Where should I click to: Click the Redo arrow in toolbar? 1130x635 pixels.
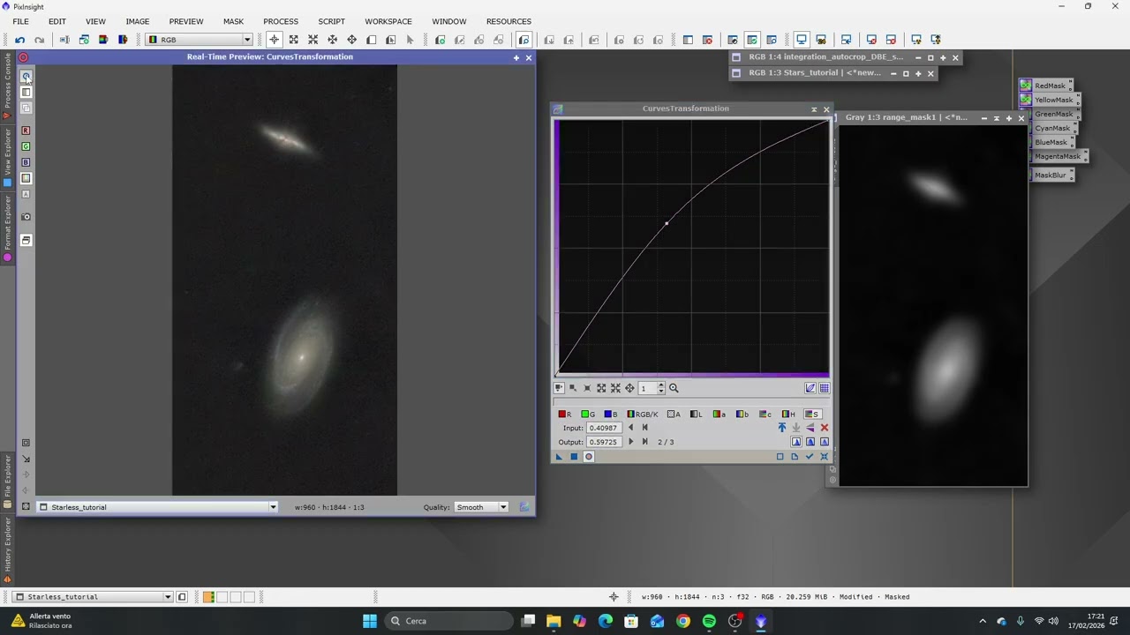pos(39,40)
